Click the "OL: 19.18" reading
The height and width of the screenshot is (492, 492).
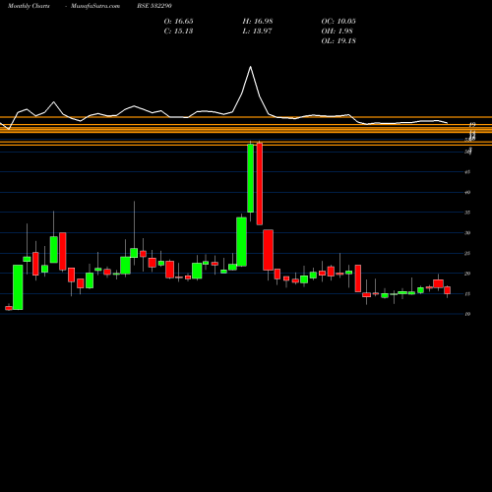(x=338, y=41)
